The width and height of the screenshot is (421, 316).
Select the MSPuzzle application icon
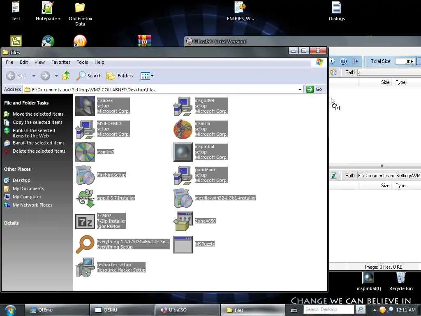coord(183,244)
